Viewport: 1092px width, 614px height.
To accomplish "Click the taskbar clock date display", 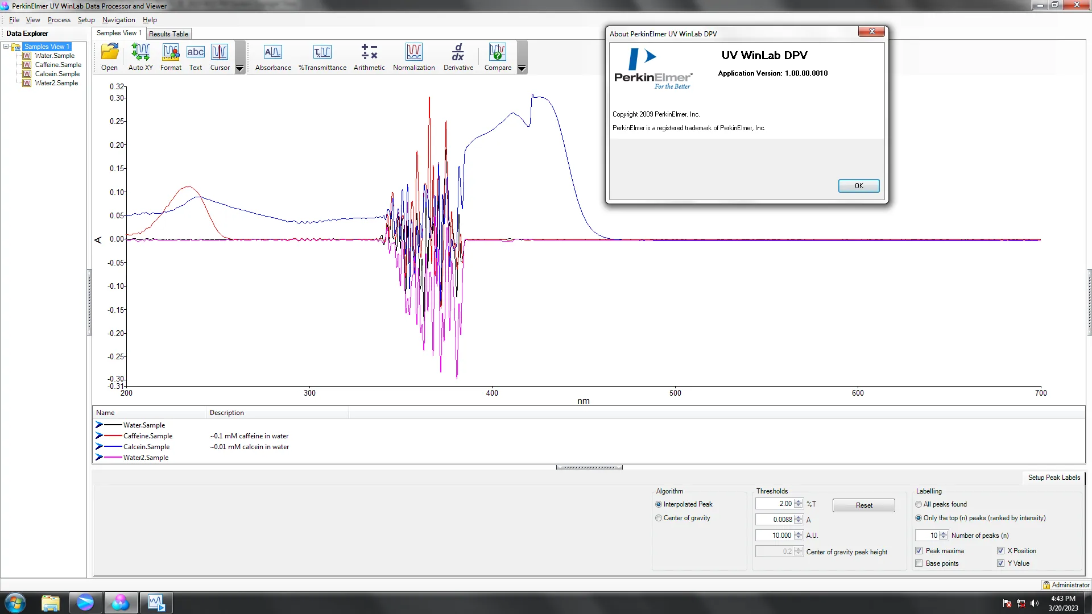I will coord(1063,603).
